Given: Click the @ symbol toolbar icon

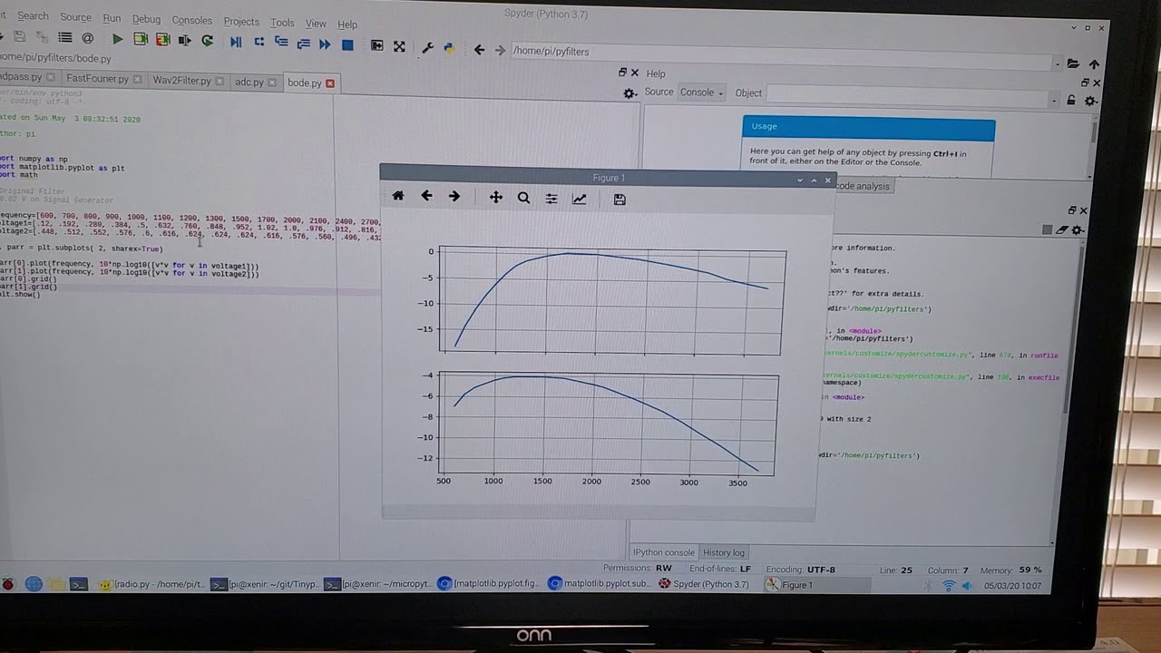Looking at the screenshot, I should click(x=88, y=38).
